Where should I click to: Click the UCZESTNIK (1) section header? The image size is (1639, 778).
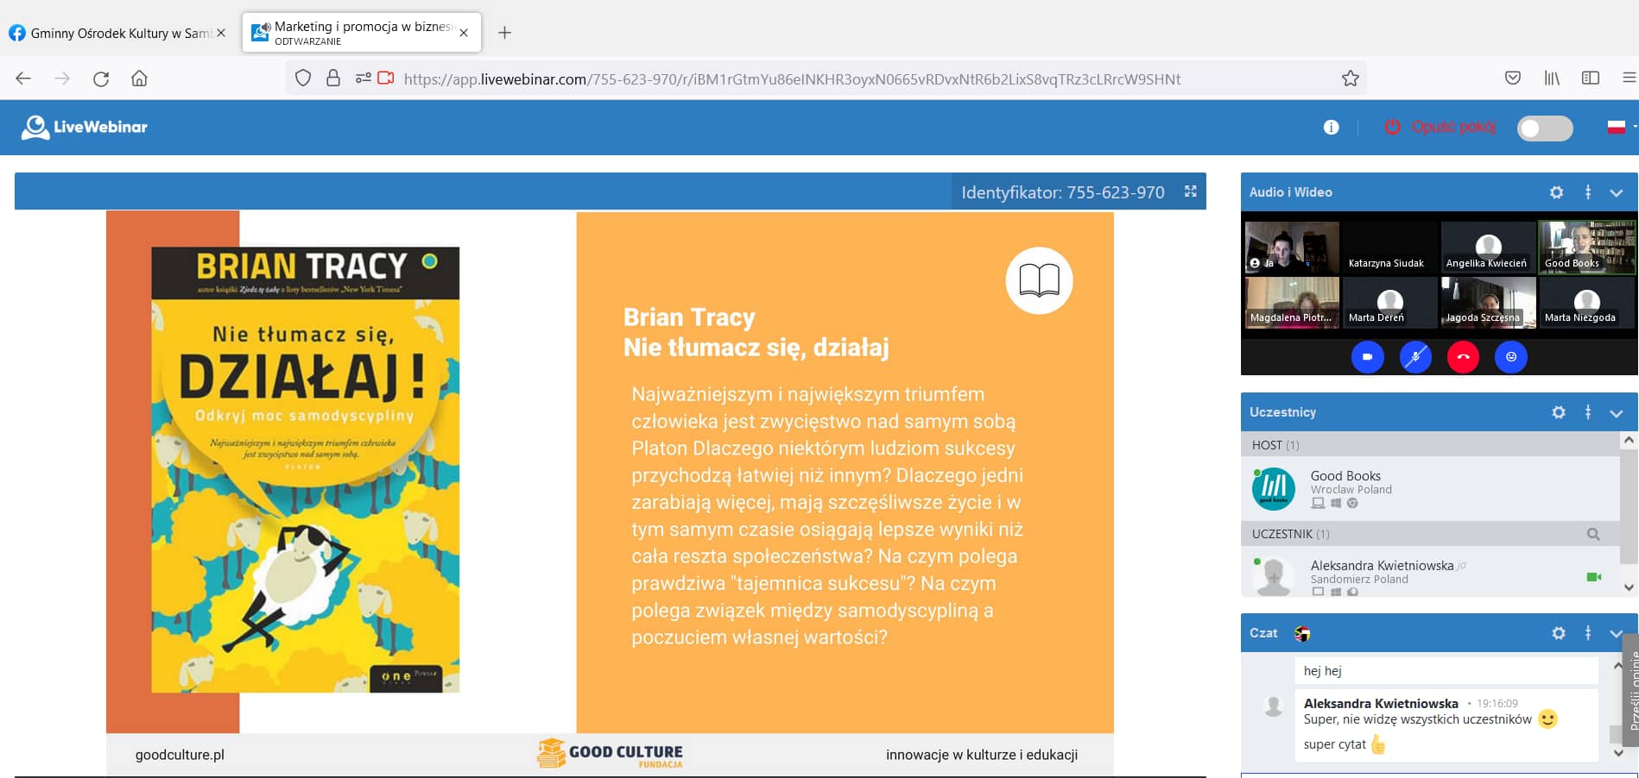click(x=1430, y=534)
